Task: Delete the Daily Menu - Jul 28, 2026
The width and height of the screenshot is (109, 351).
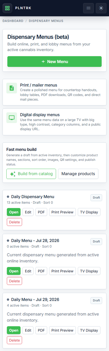Action: click(14, 281)
